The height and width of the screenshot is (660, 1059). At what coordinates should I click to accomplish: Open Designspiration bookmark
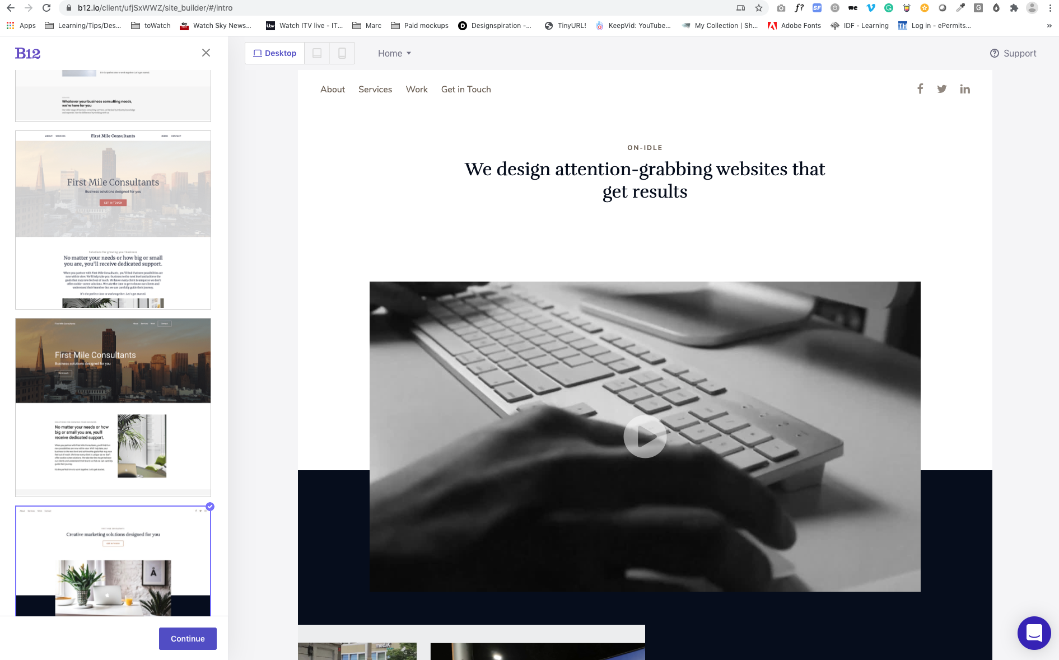(x=495, y=26)
